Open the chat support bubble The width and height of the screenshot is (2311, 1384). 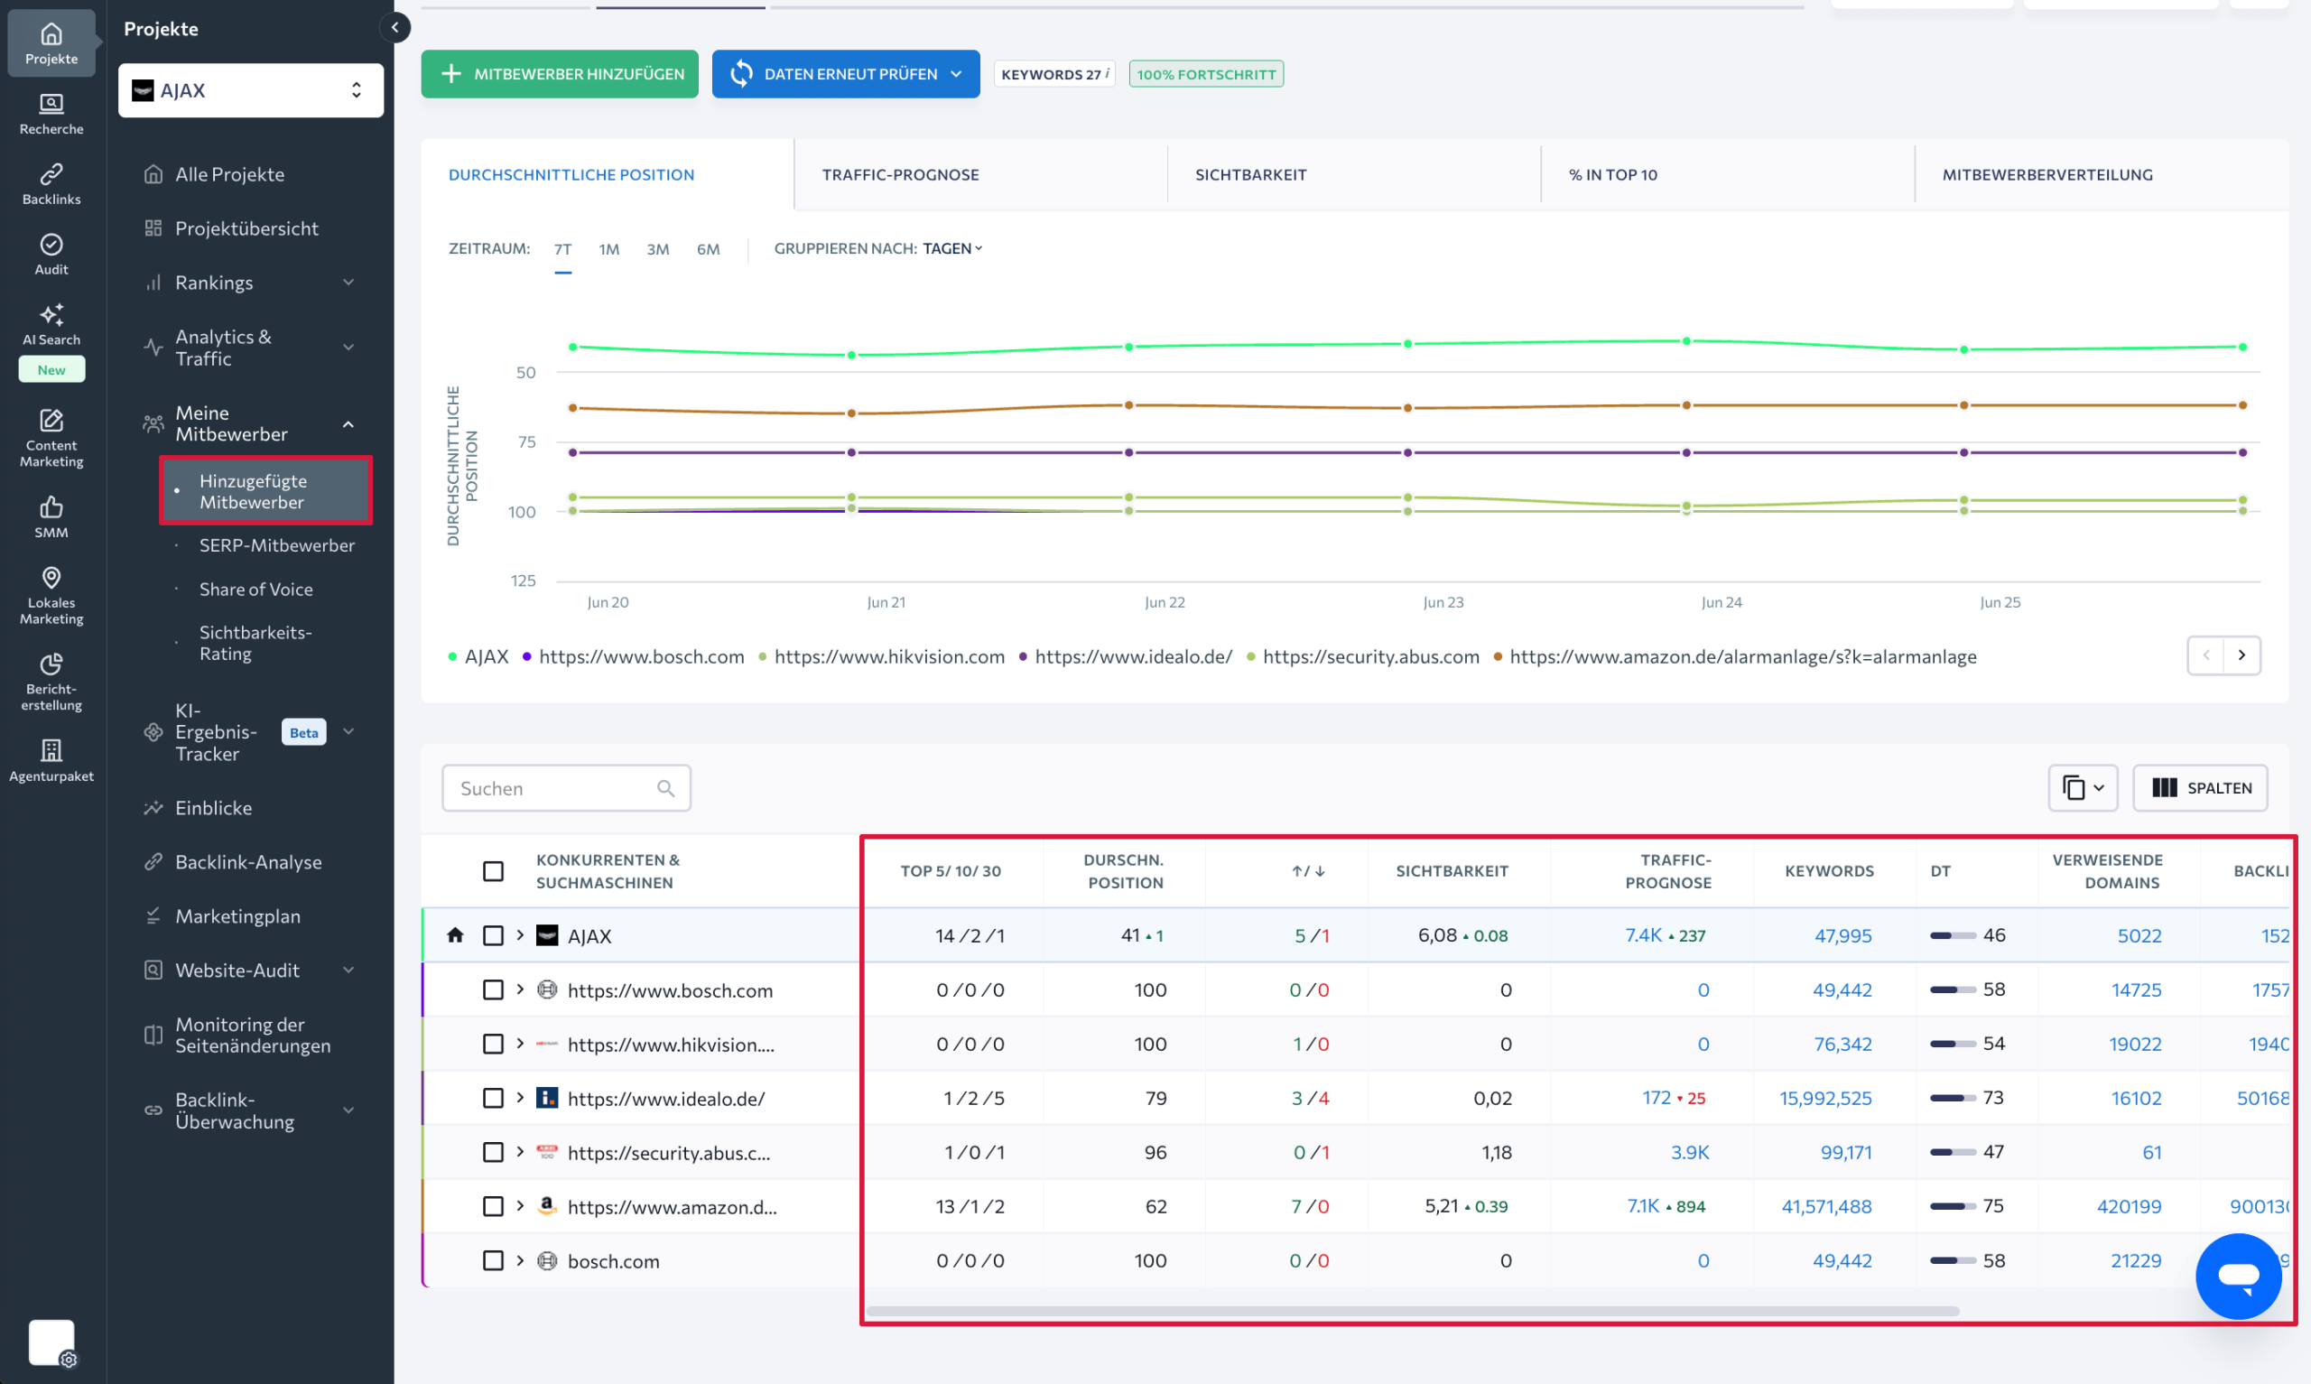(x=2237, y=1275)
